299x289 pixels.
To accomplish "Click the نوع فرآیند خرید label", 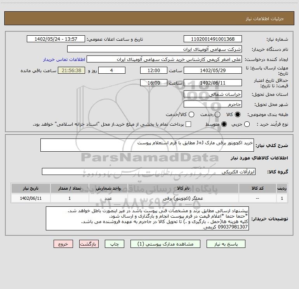I will 272,124.
